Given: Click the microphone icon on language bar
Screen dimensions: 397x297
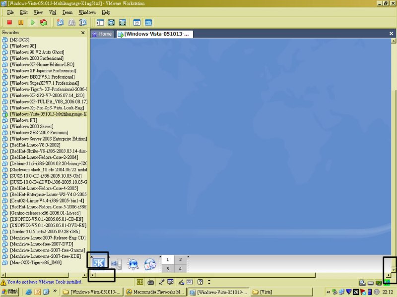Looking at the screenshot, I should [x=162, y=282].
